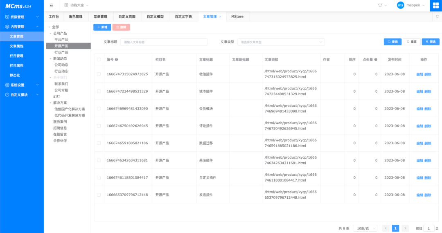Screen dimensions: 442x233
Task: Expand the 自定义模块 menu chevron
Action: pyautogui.click(x=38, y=95)
